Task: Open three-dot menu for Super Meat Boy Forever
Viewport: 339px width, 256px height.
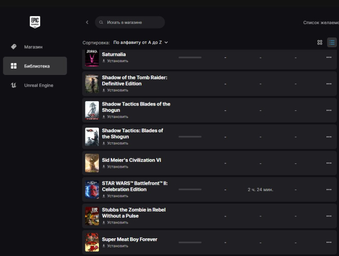Action: click(x=329, y=243)
